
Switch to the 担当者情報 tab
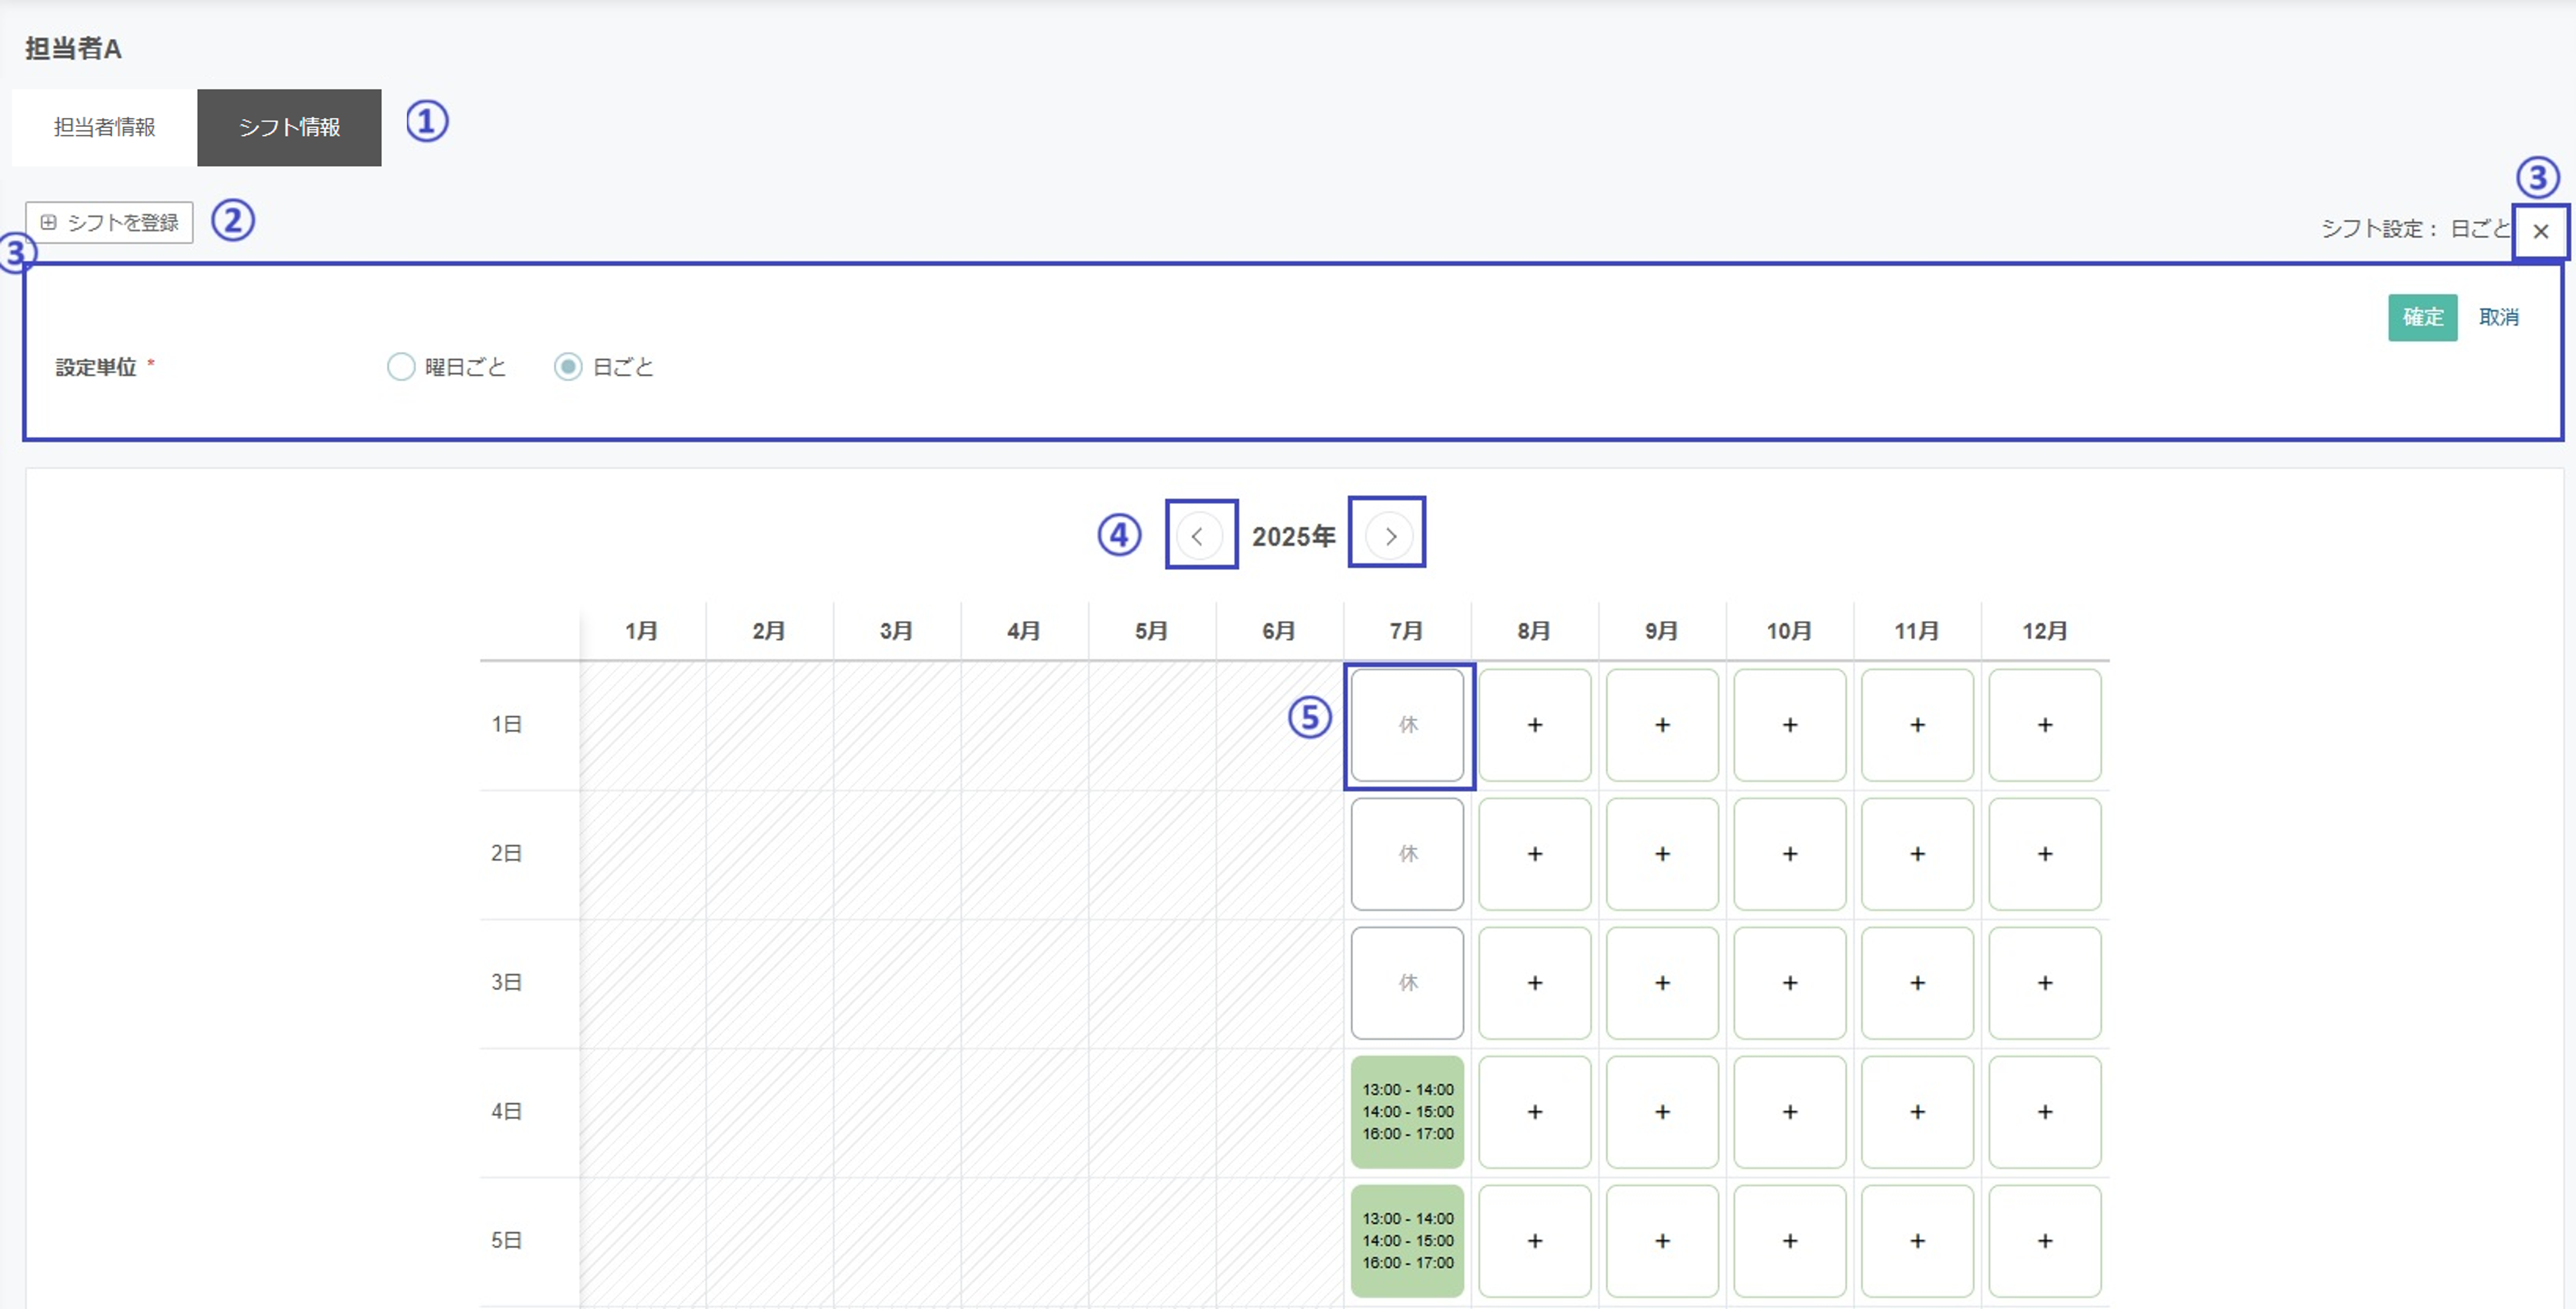point(104,127)
